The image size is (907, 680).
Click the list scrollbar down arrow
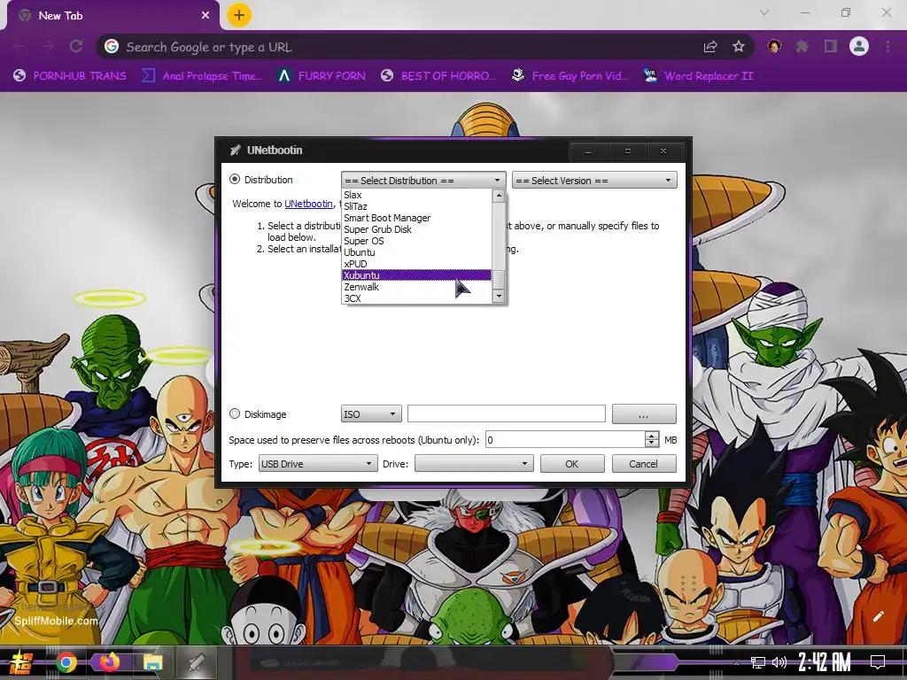click(499, 297)
